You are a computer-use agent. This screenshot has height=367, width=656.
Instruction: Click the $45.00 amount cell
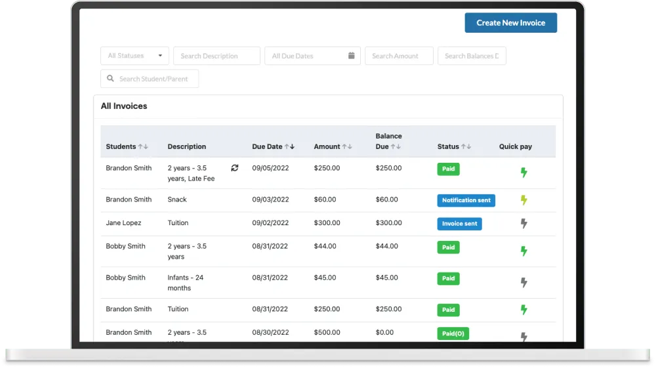[325, 278]
